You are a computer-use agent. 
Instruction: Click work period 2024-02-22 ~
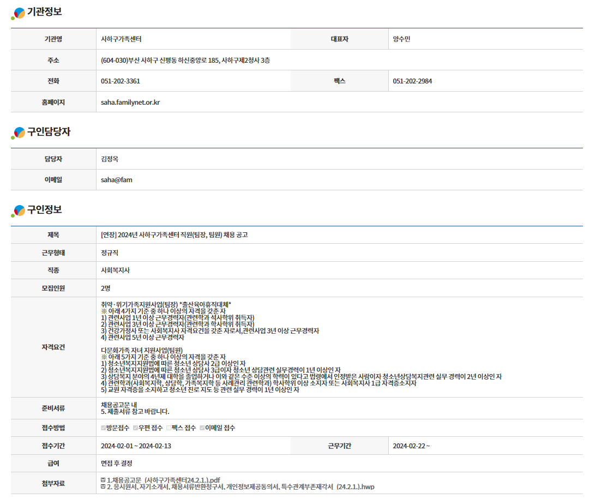click(411, 446)
